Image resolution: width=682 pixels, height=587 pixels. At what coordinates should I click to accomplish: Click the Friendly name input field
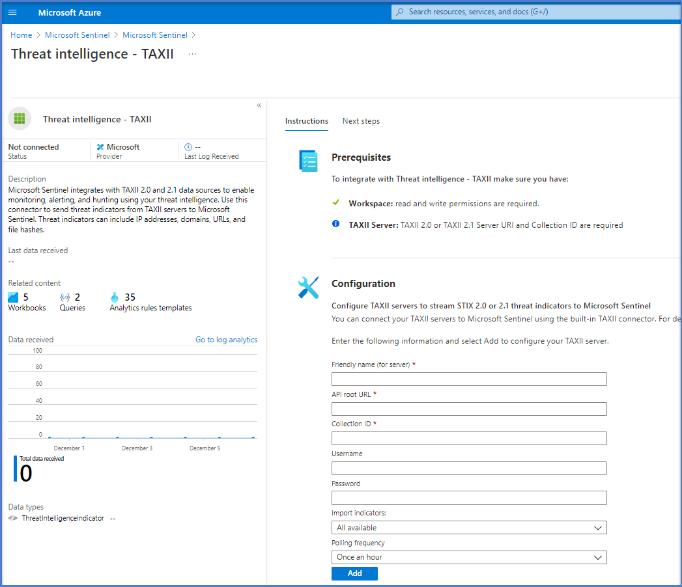pyautogui.click(x=469, y=379)
